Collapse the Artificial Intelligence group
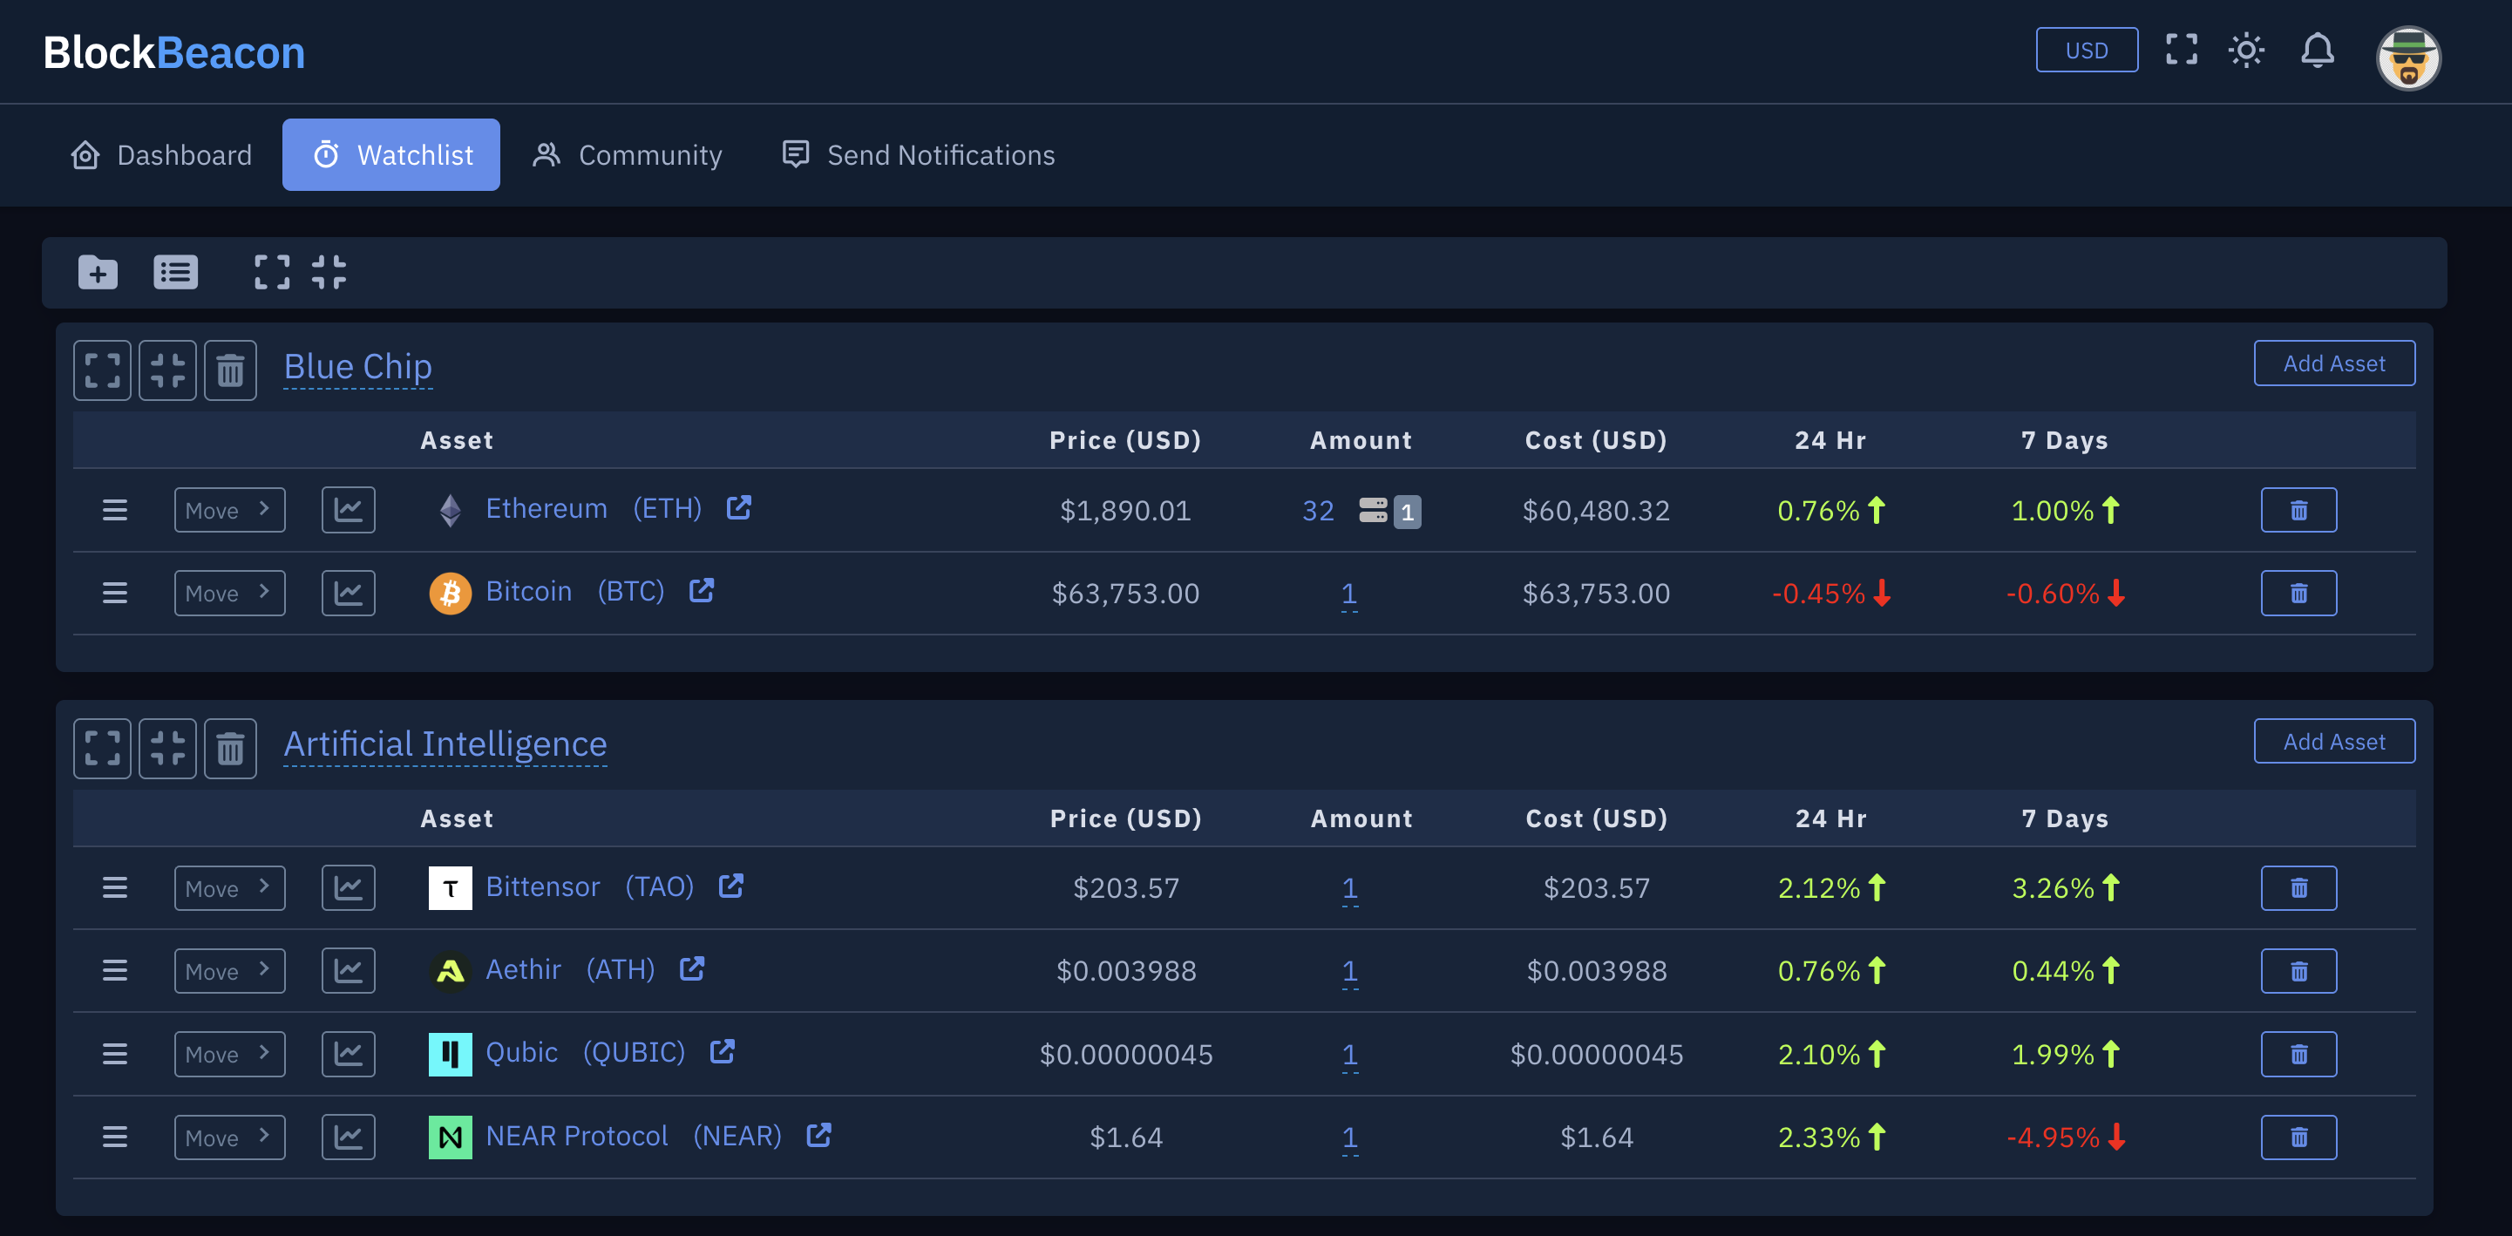 coord(167,750)
